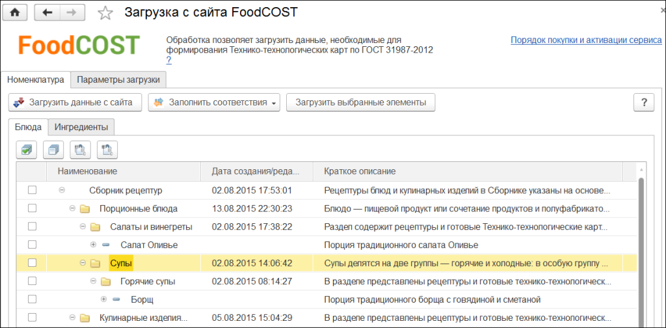Collapse the Порционные блюда folder
The image size is (666, 328).
point(72,208)
